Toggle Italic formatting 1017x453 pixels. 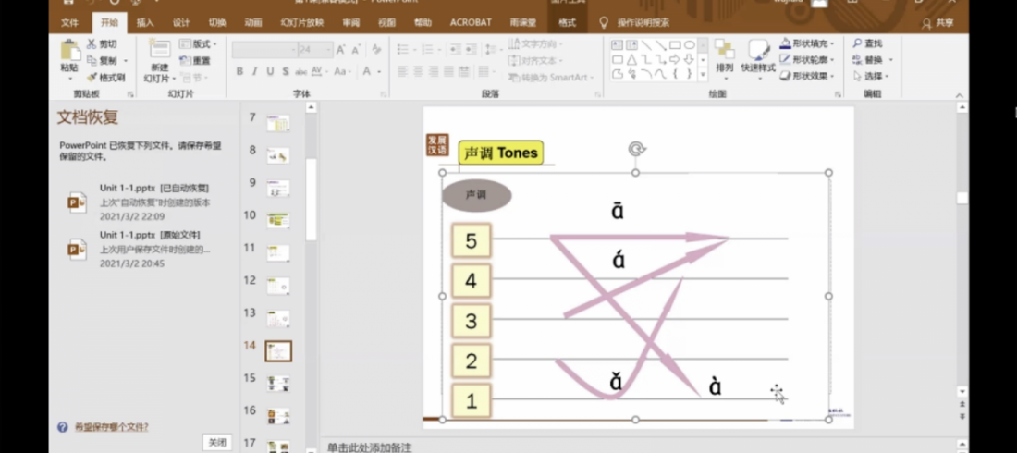click(x=255, y=71)
